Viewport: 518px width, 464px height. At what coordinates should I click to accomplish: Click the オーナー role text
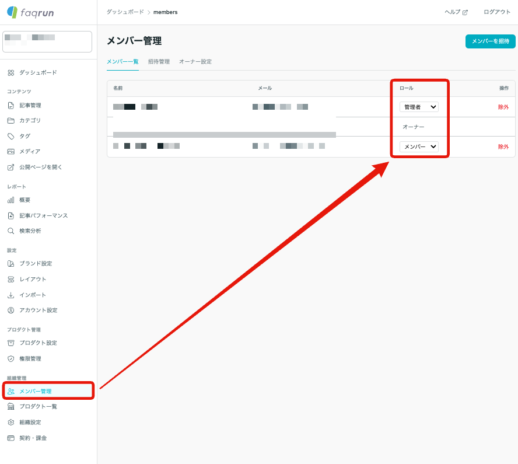pos(413,127)
